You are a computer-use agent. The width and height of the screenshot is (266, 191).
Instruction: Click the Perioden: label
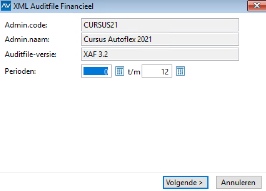[x=20, y=71]
